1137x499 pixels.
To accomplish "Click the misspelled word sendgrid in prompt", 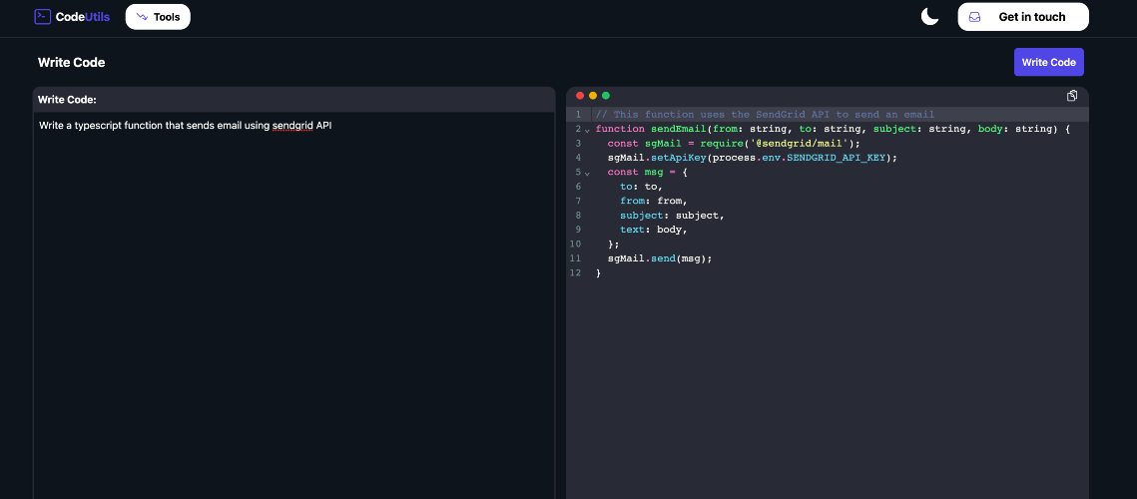I will click(292, 126).
